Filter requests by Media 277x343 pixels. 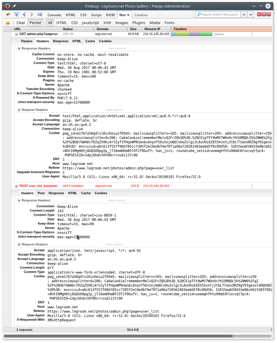point(155,23)
